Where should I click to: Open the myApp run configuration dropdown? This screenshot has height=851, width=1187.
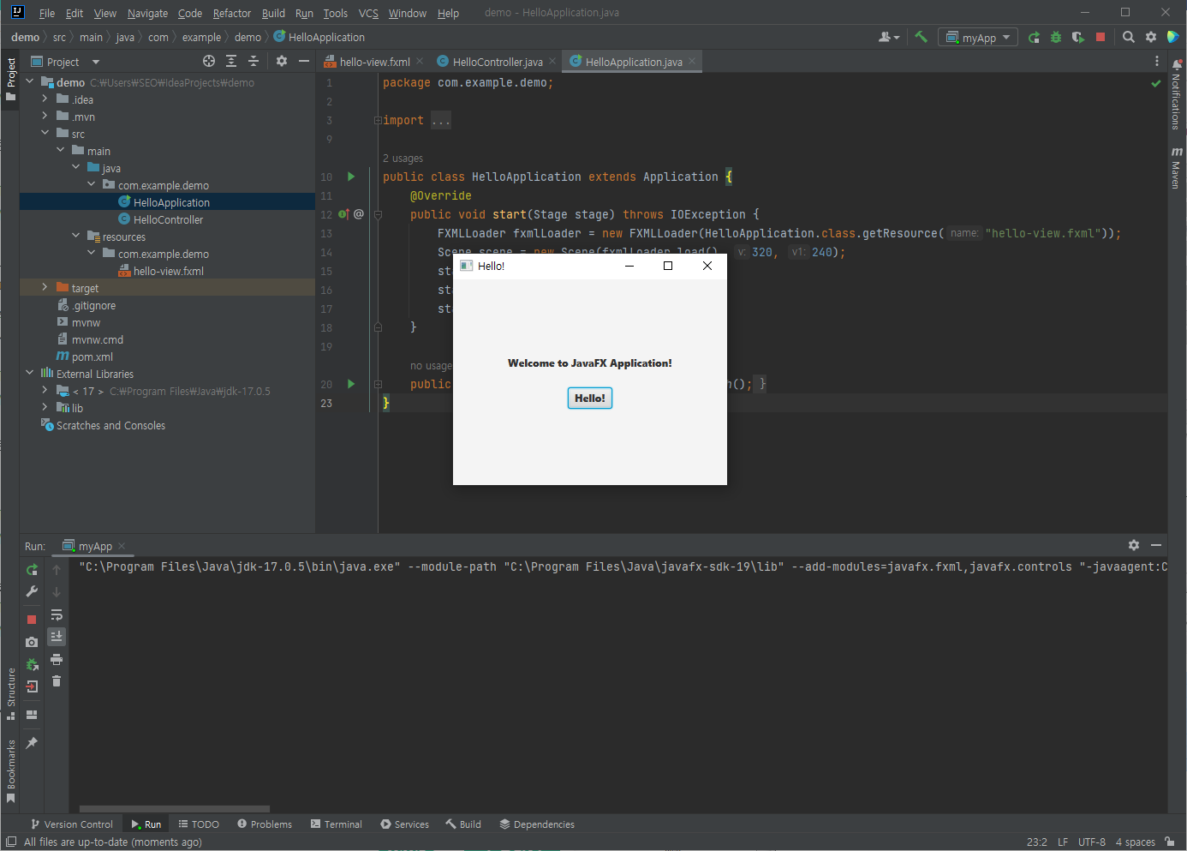click(979, 38)
